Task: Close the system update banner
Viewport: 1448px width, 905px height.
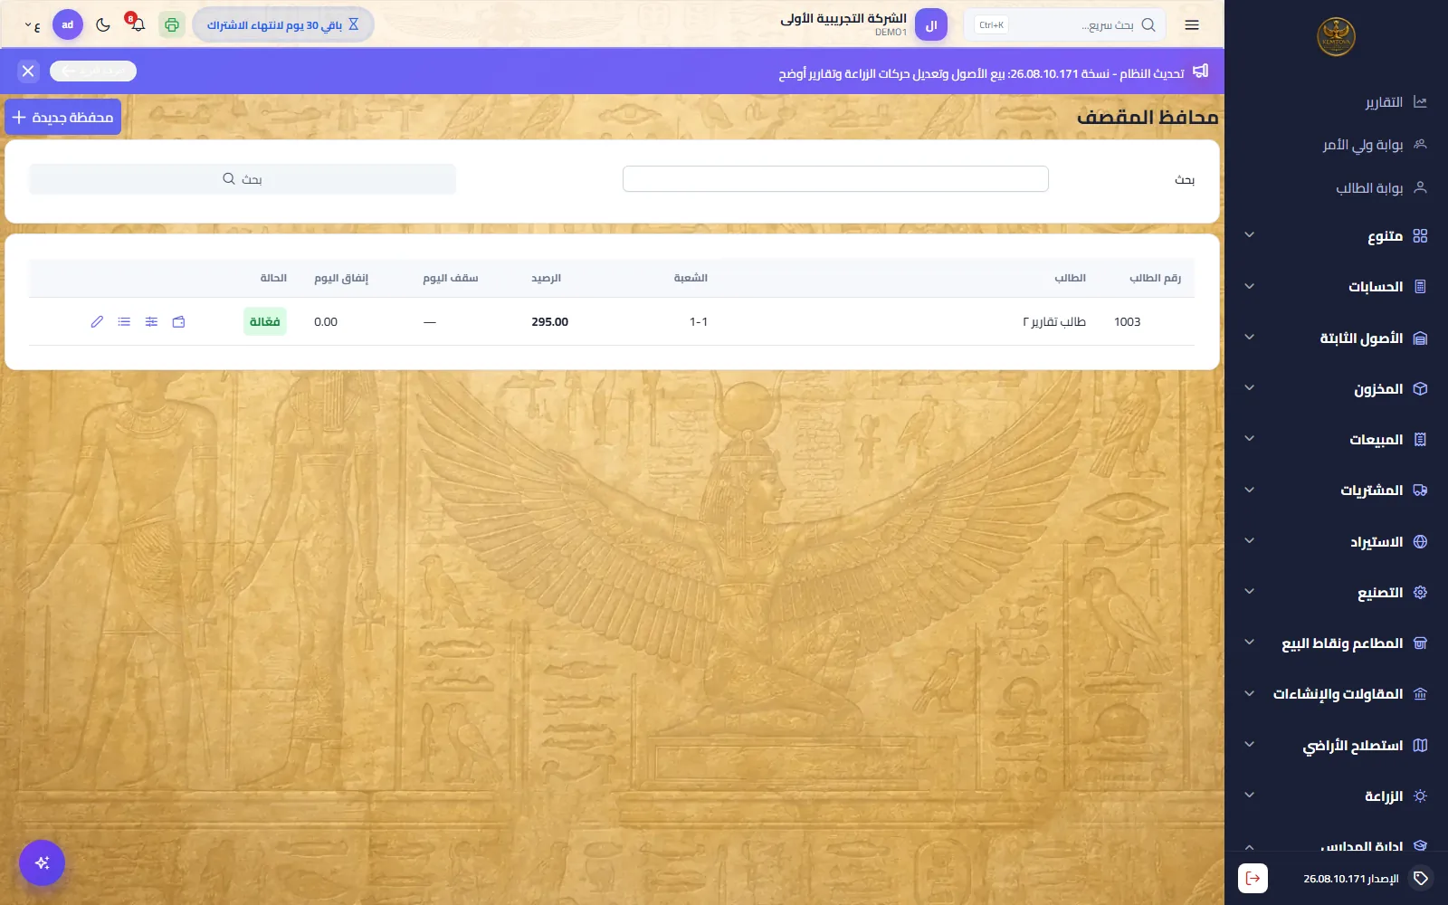Action: [x=28, y=71]
